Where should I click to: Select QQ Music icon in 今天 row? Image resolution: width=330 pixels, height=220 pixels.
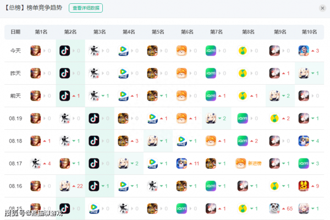point(243,51)
